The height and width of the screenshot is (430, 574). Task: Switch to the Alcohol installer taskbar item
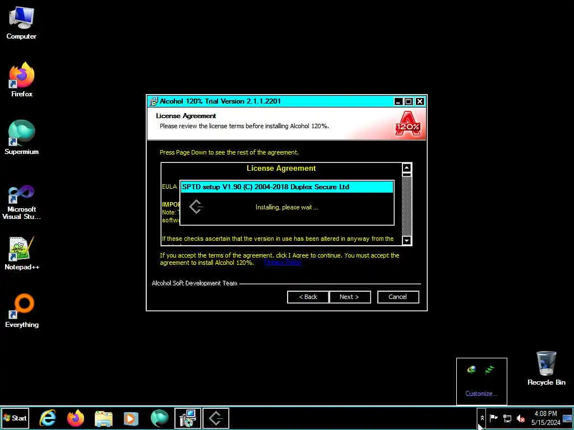point(188,418)
